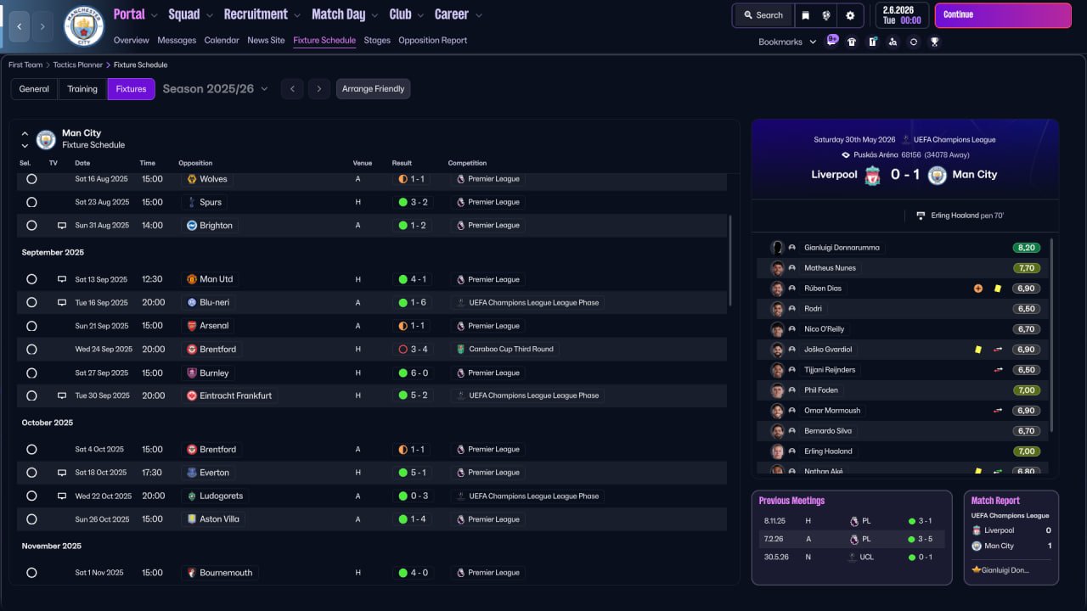Image resolution: width=1087 pixels, height=611 pixels.
Task: Select the Aston Villa fixture radio button
Action: point(31,519)
